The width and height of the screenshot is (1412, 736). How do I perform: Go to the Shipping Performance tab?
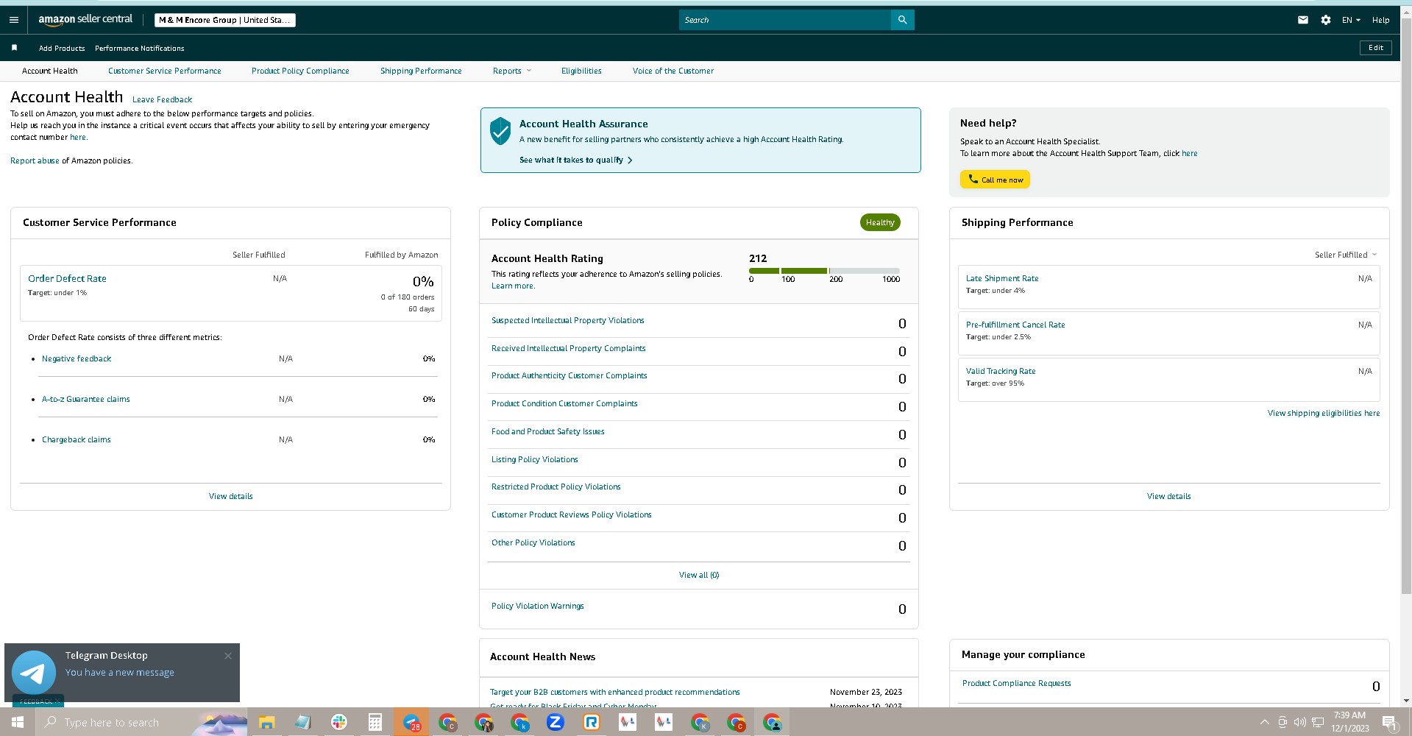[x=421, y=71]
